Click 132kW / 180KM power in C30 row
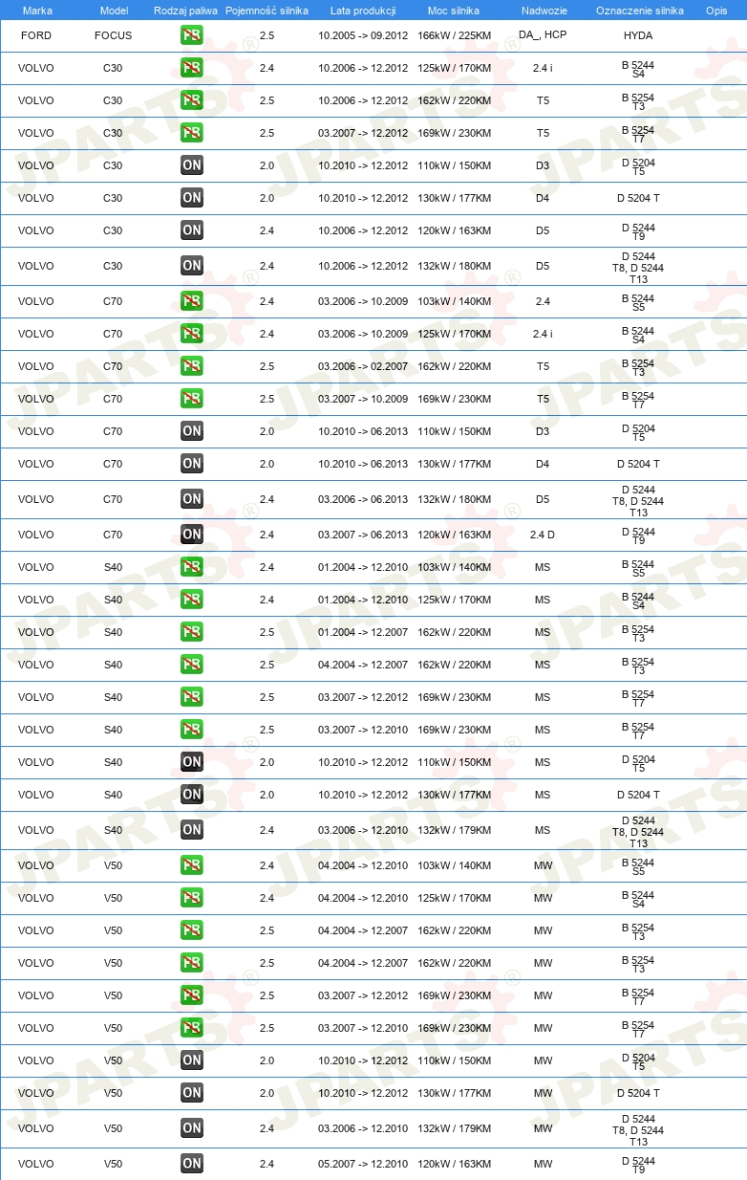This screenshot has width=747, height=1180. pos(455,266)
